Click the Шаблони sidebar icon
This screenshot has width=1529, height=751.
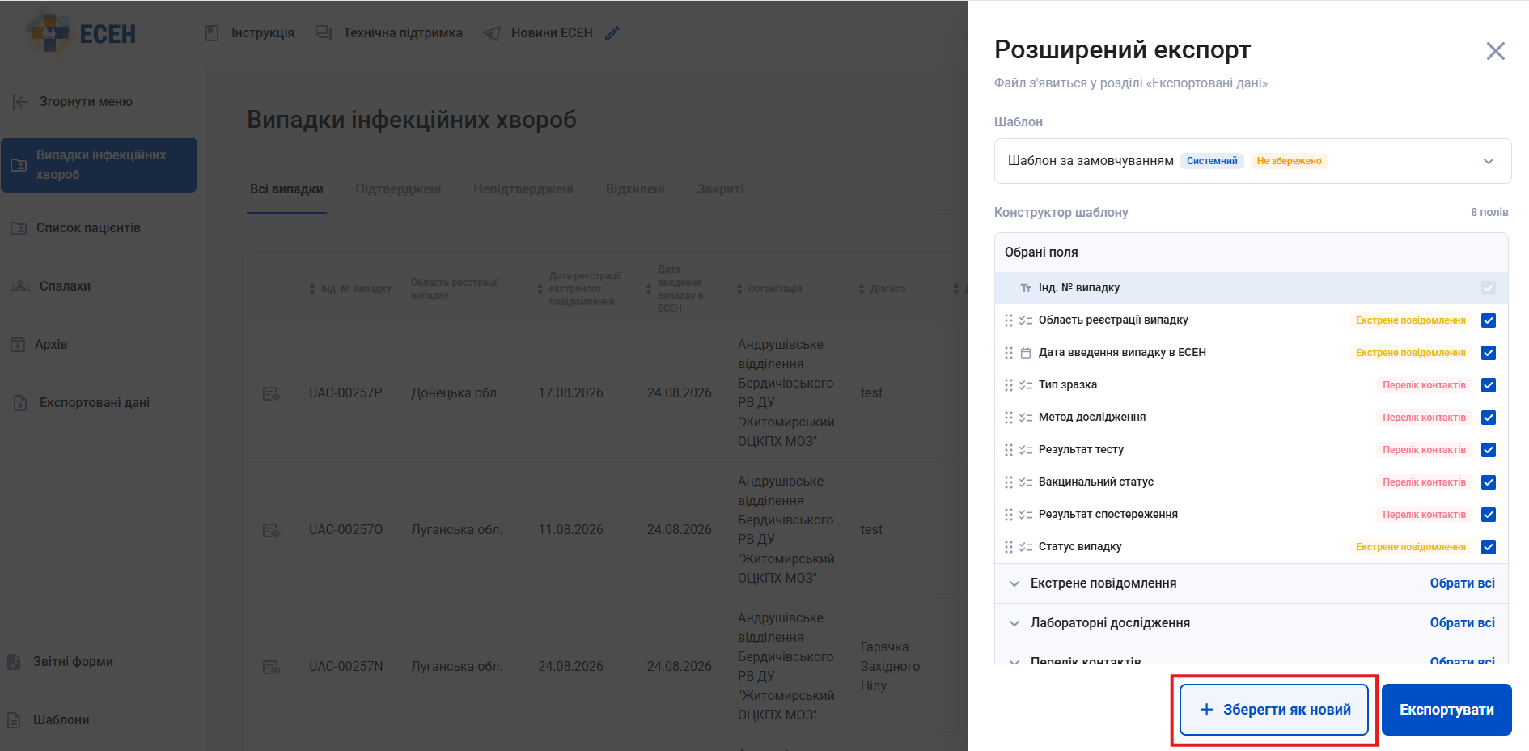click(x=14, y=720)
